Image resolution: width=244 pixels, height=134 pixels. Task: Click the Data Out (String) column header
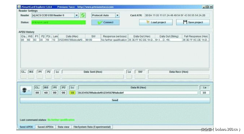coord(169,36)
